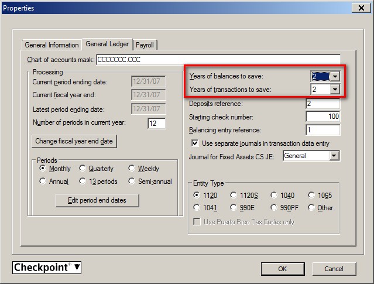Open Journal for Fixed Assets CS JE dropdown

(334, 156)
